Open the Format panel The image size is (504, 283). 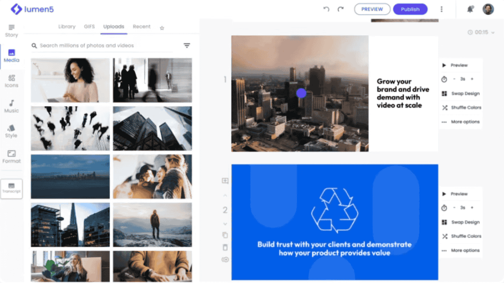pos(11,157)
